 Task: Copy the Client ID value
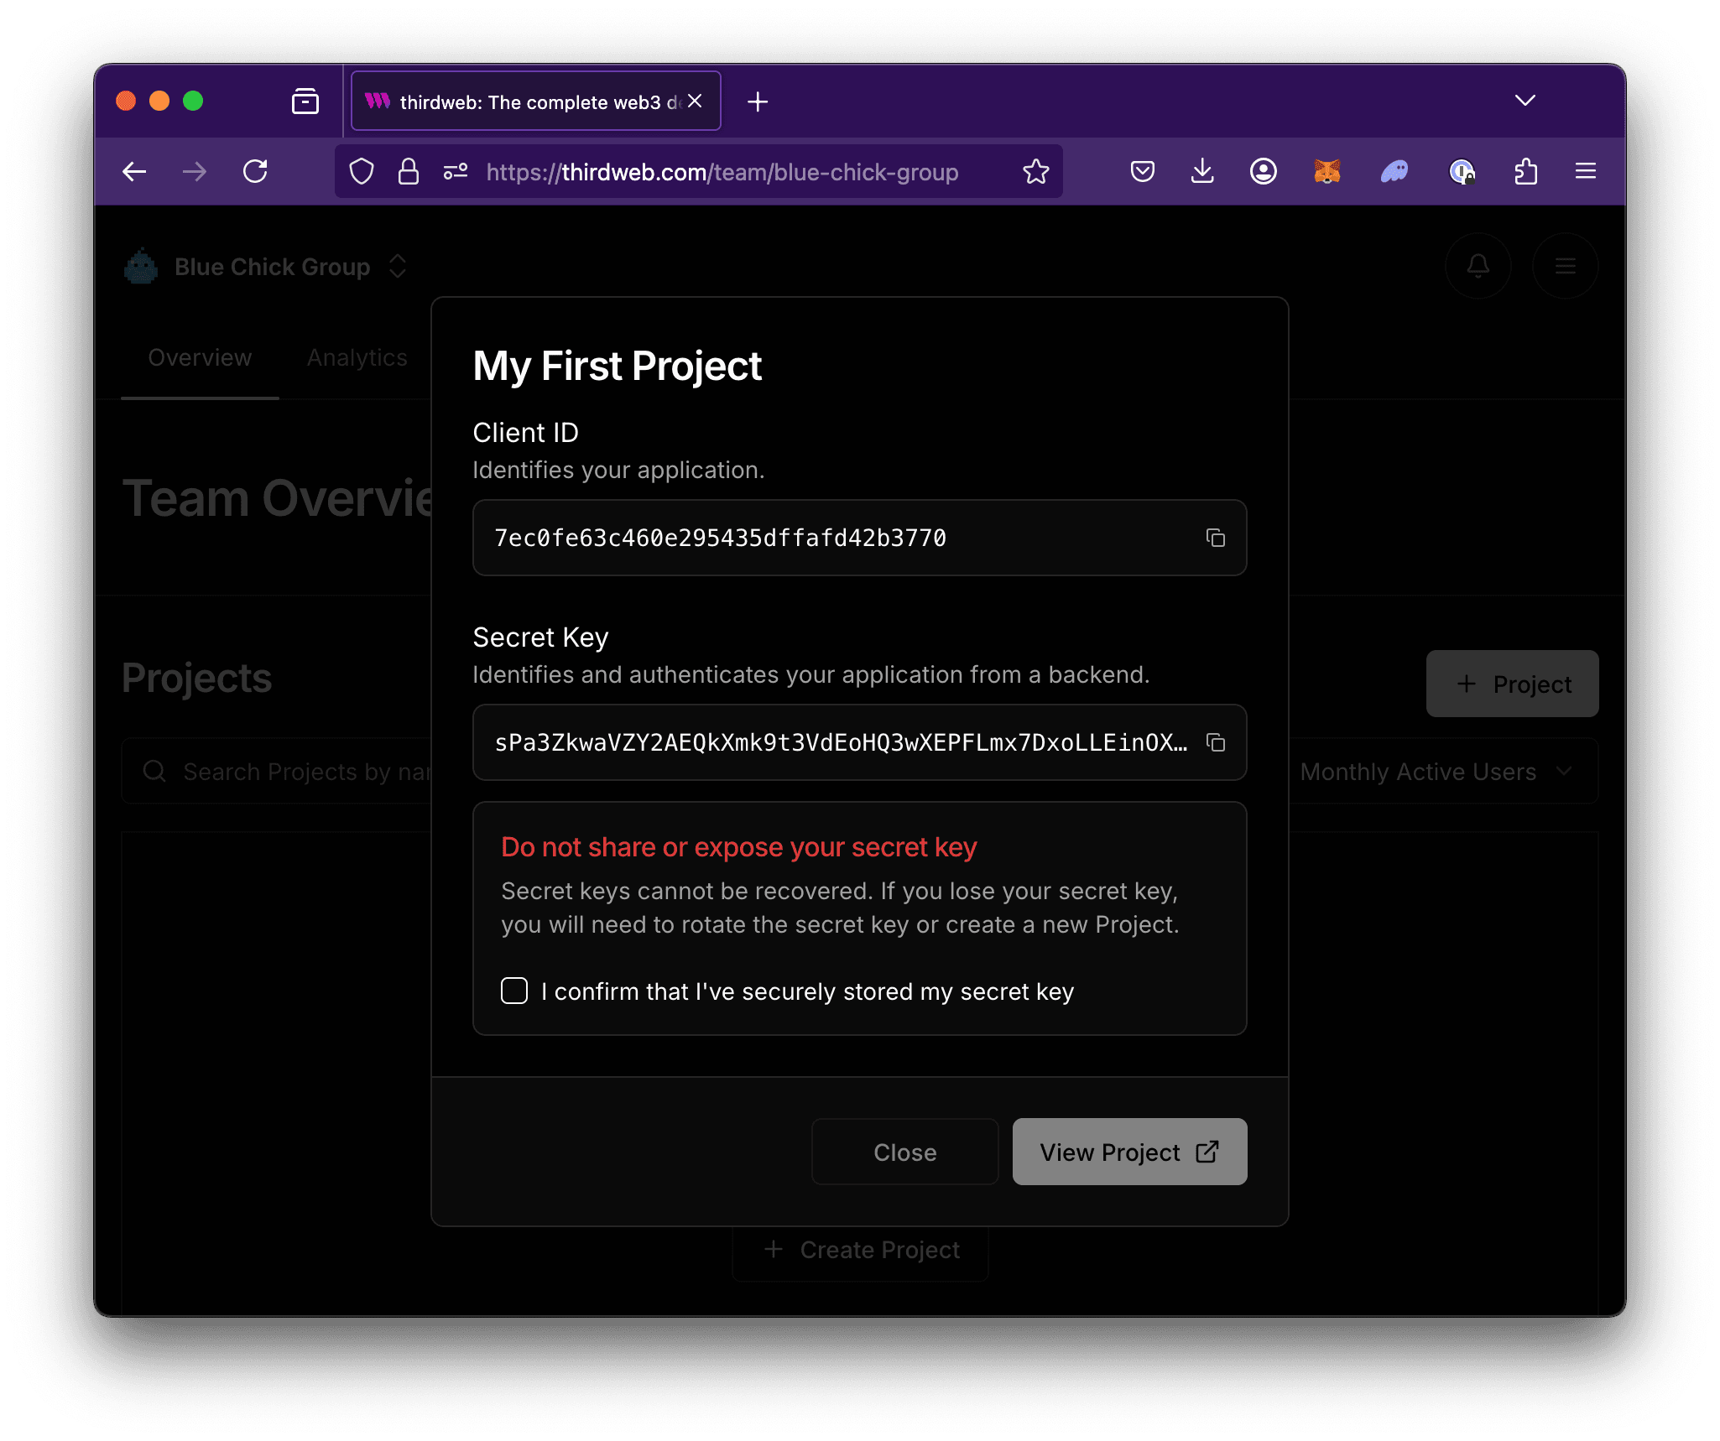(1215, 538)
